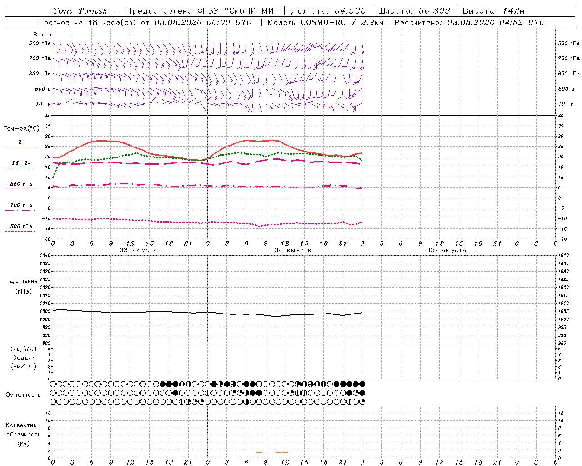The height and width of the screenshot is (466, 582).
Task: Click the 04 августа date marker
Action: [293, 250]
